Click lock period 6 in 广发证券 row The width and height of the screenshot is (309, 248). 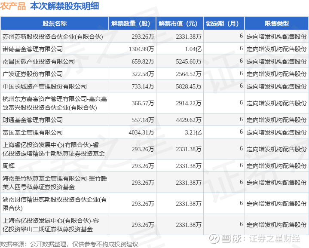241,73
